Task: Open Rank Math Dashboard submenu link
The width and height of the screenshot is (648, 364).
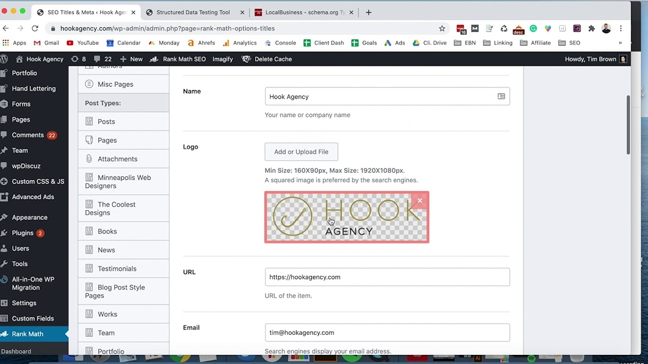Action: click(x=16, y=351)
